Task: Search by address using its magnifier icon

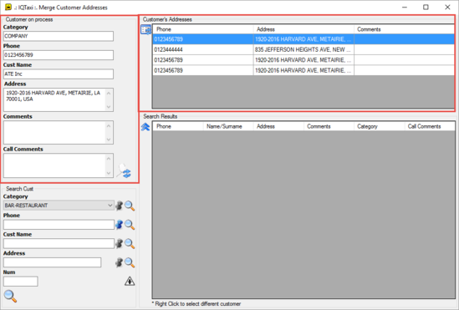Action: (x=130, y=263)
